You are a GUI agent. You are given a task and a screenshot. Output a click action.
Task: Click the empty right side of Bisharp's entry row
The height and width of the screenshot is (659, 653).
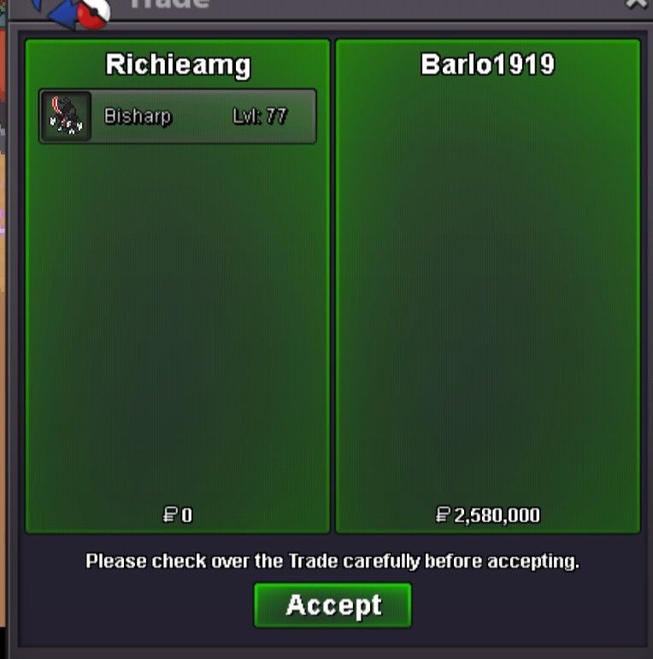[302, 116]
